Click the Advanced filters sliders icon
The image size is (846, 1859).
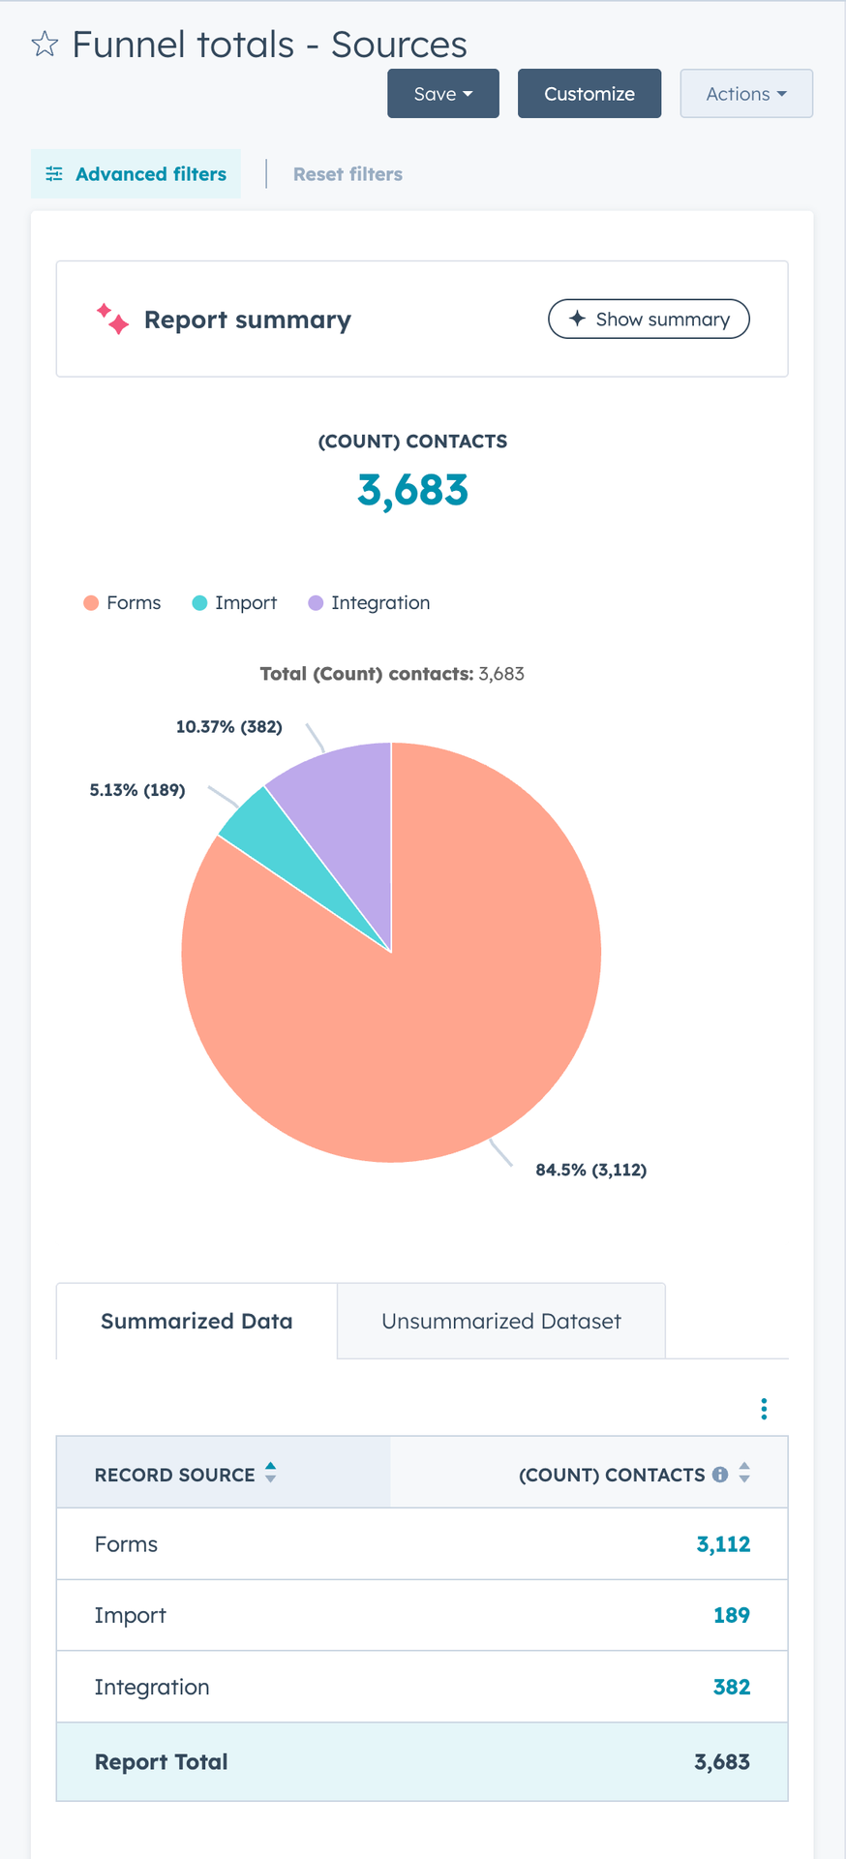click(54, 174)
